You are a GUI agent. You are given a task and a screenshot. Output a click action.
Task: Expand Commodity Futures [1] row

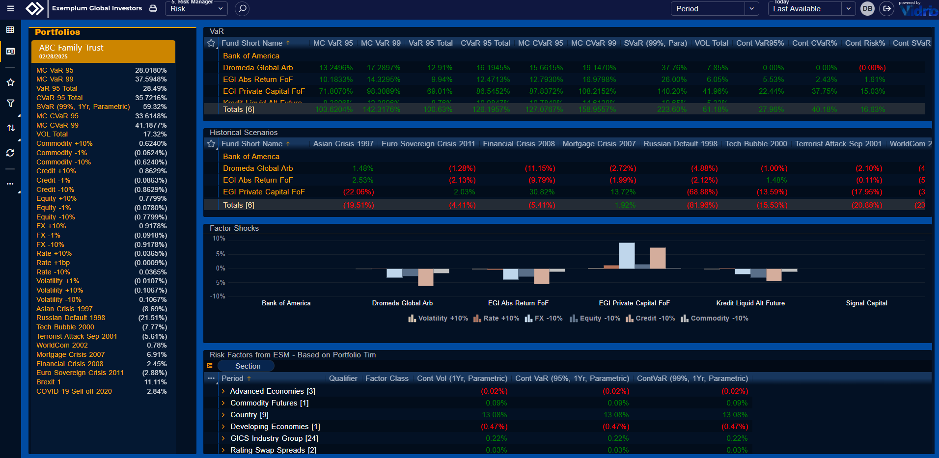[x=223, y=403]
